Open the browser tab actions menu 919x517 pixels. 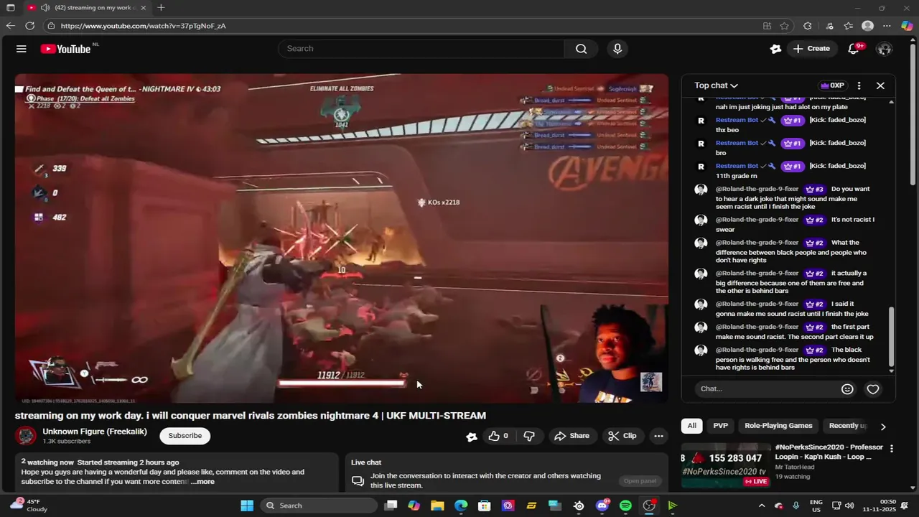coord(10,8)
